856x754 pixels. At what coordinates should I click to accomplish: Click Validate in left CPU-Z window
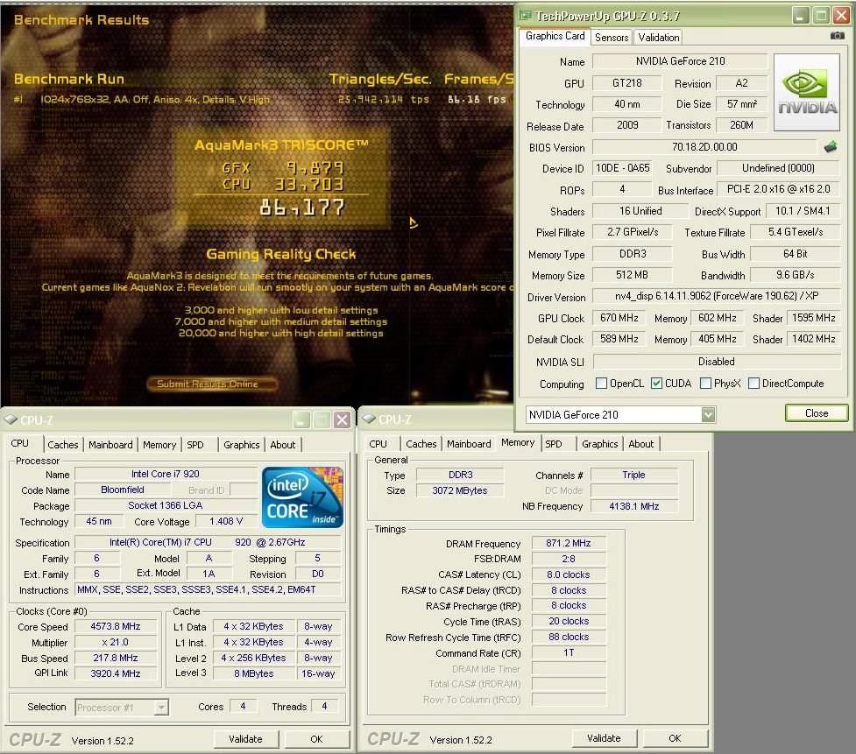tap(245, 739)
